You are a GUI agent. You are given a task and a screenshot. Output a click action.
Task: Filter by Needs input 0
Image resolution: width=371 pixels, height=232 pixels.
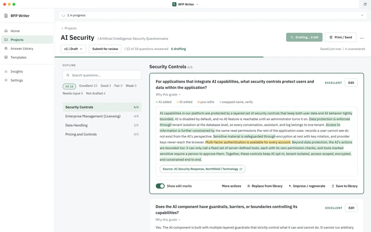coord(73,93)
